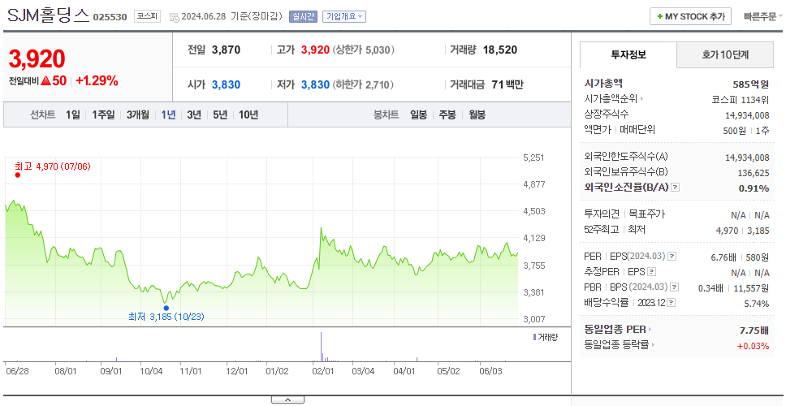Viewport: 786px width, 406px height.
Task: Click the sector change +0.03%
Action: pos(753,345)
